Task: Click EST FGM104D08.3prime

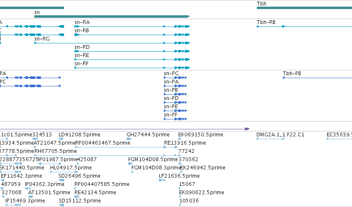Action: [x=156, y=168]
